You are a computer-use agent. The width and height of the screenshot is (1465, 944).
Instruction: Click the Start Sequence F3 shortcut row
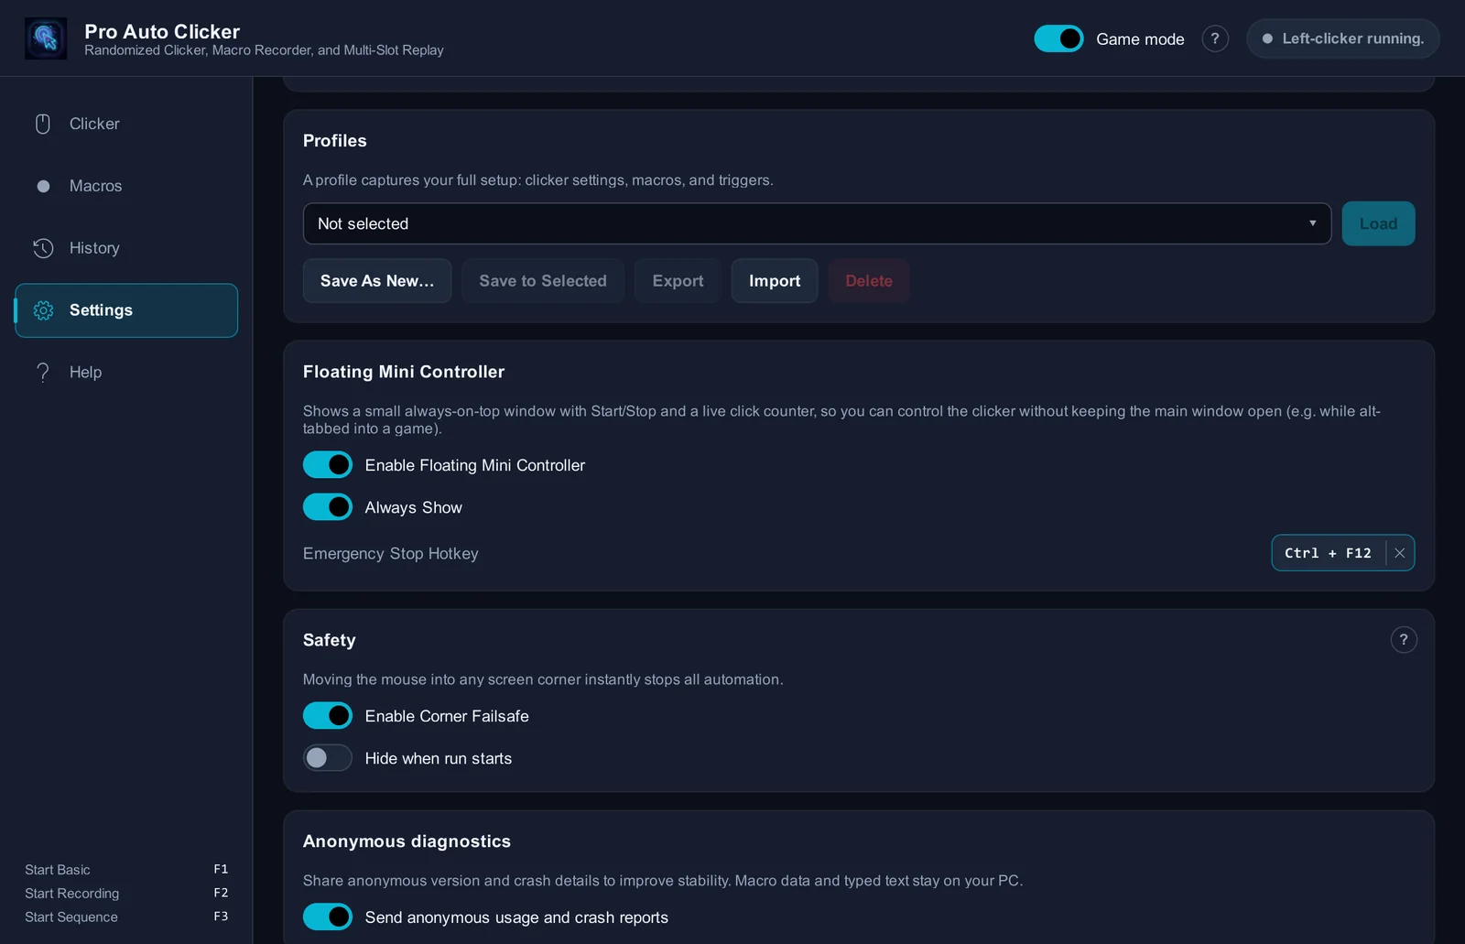click(x=126, y=917)
